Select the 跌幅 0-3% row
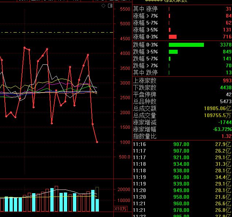The image size is (232, 217). tap(182, 45)
